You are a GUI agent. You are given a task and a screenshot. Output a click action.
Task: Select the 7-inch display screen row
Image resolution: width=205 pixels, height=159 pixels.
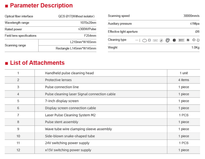pos(62,101)
